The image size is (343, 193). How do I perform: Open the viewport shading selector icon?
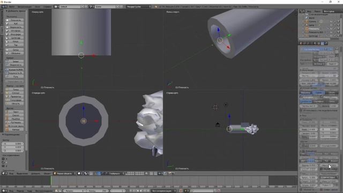[80, 173]
